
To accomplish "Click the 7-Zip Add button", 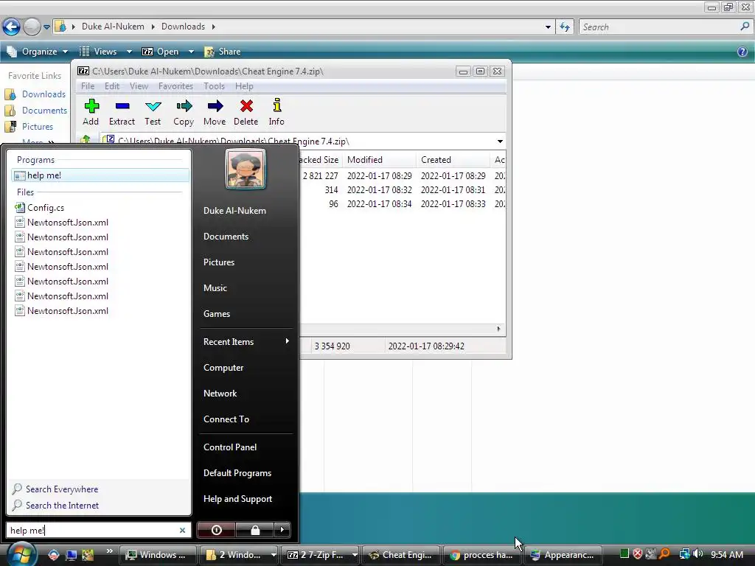I will pos(91,112).
